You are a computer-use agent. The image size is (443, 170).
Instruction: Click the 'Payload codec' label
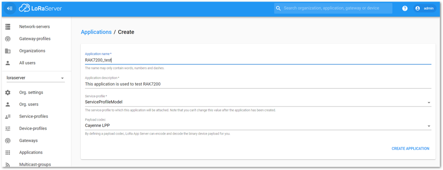pos(96,119)
